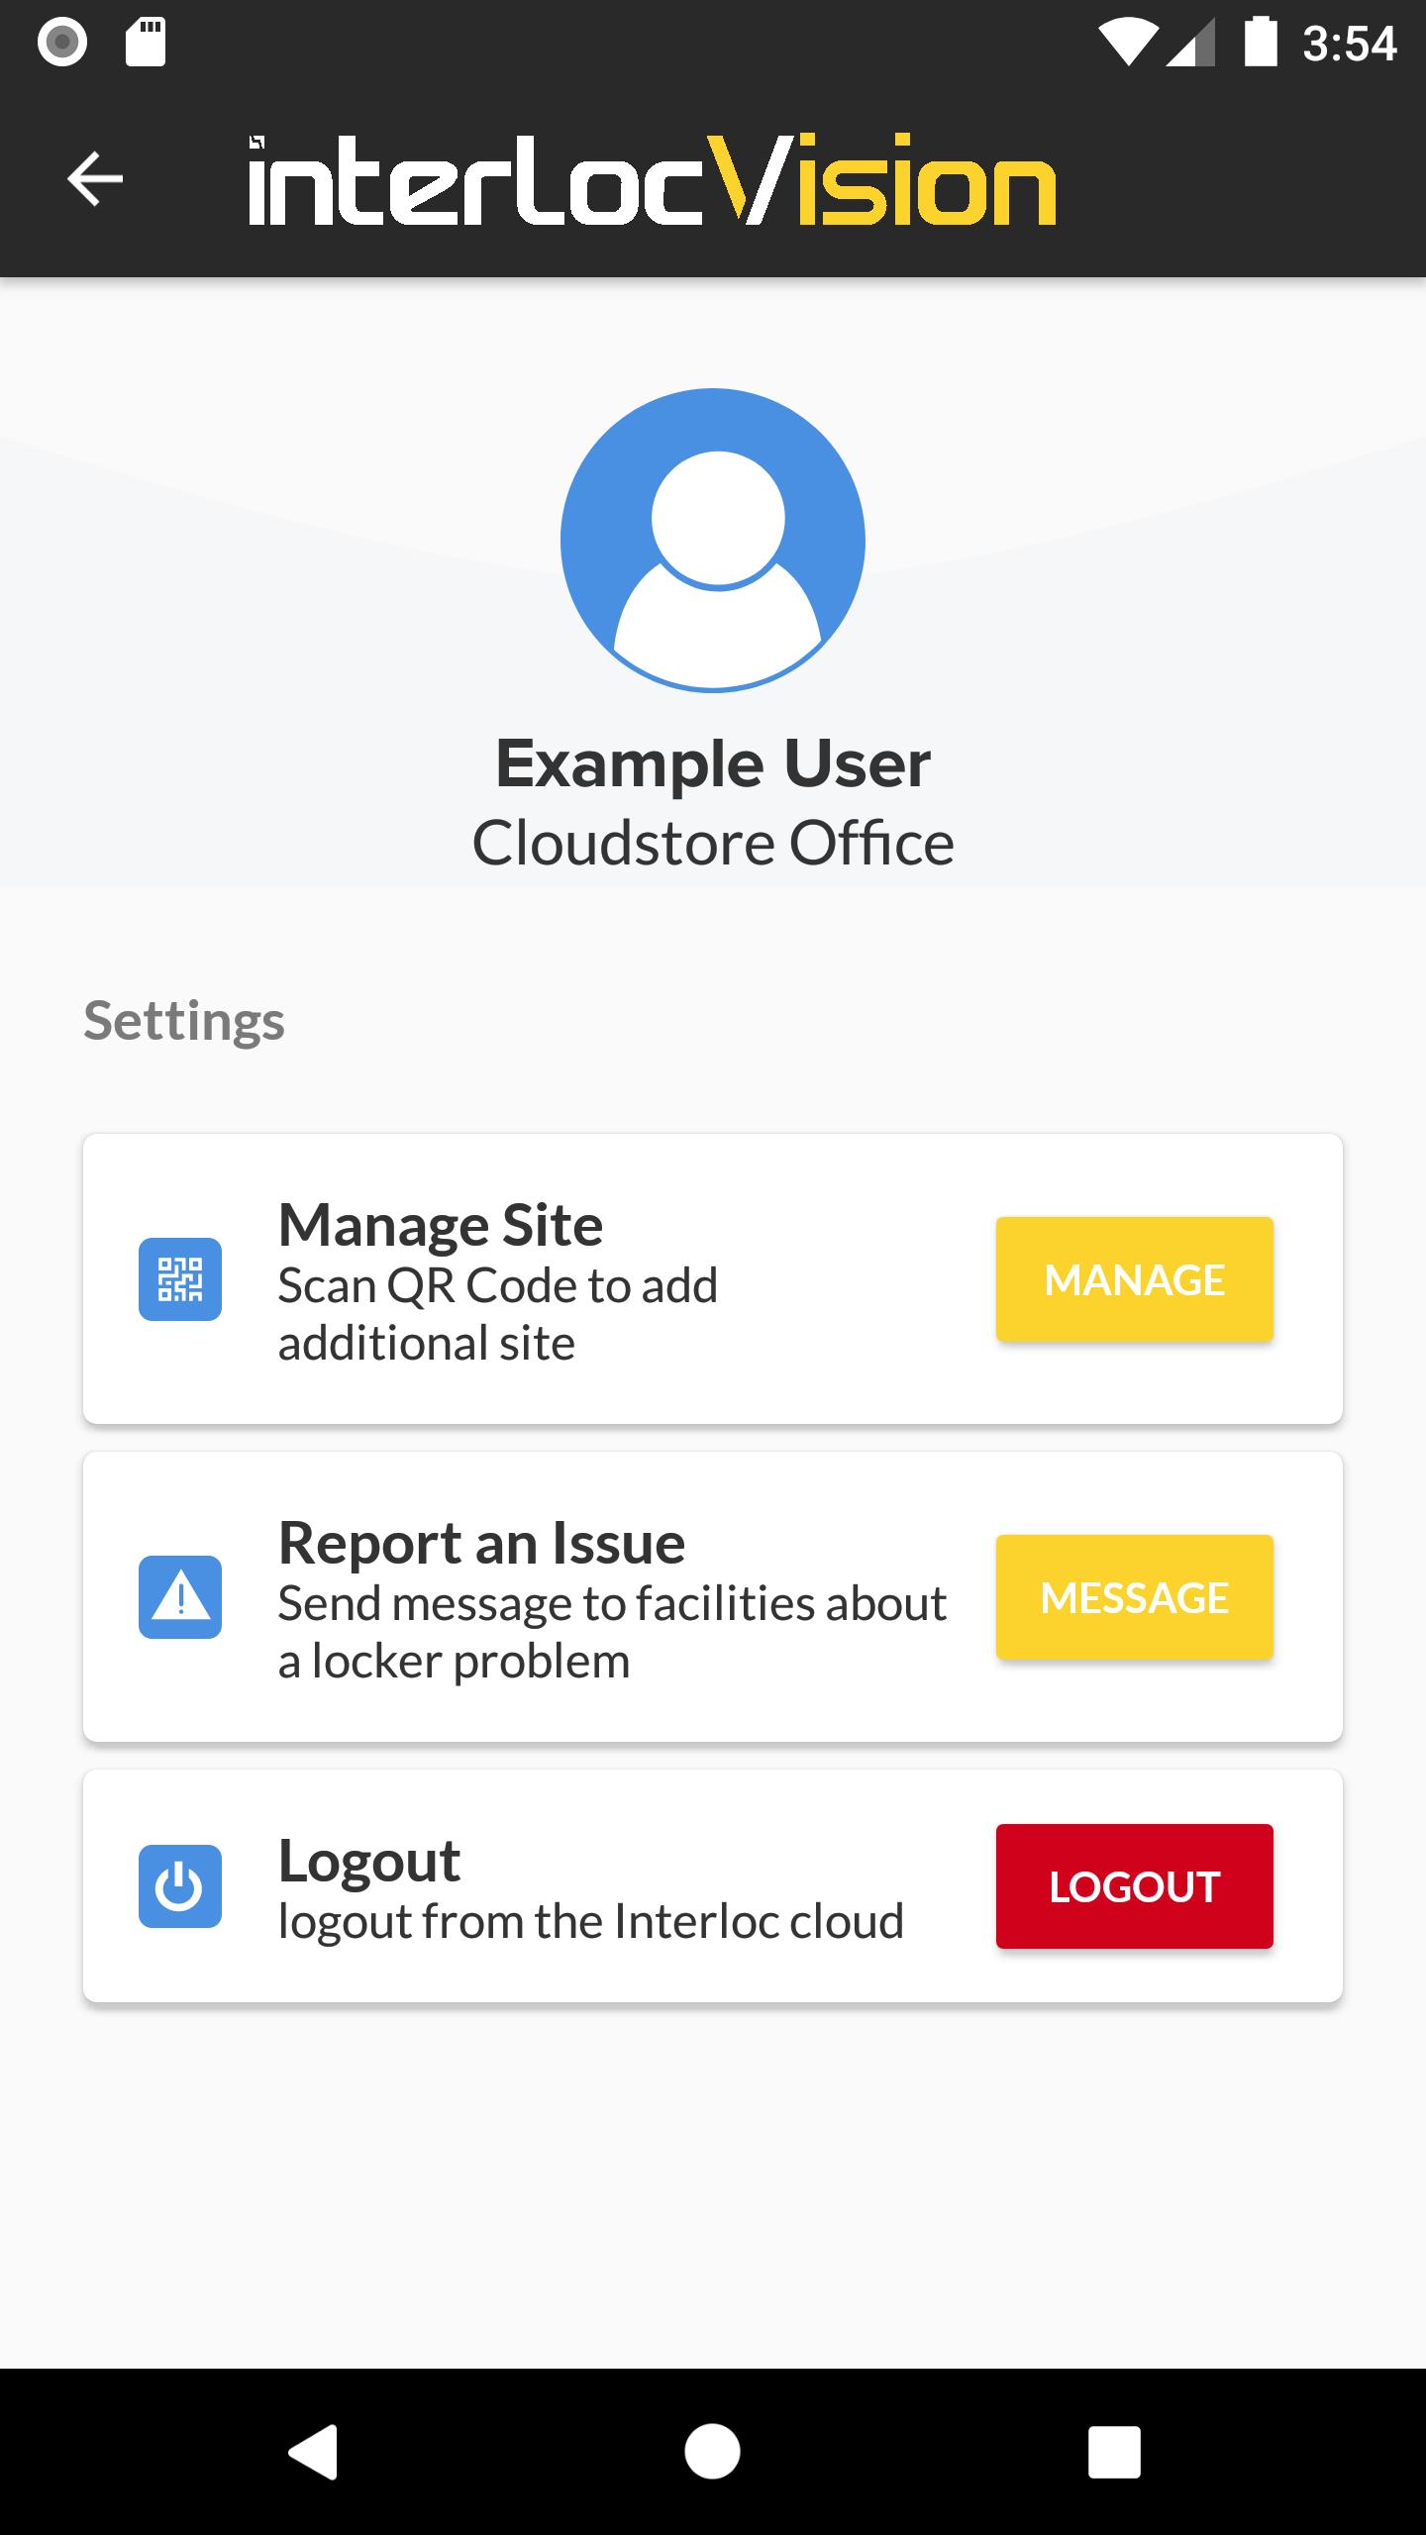Click the yellow MANAGE button
The height and width of the screenshot is (2535, 1426).
coord(1135,1279)
